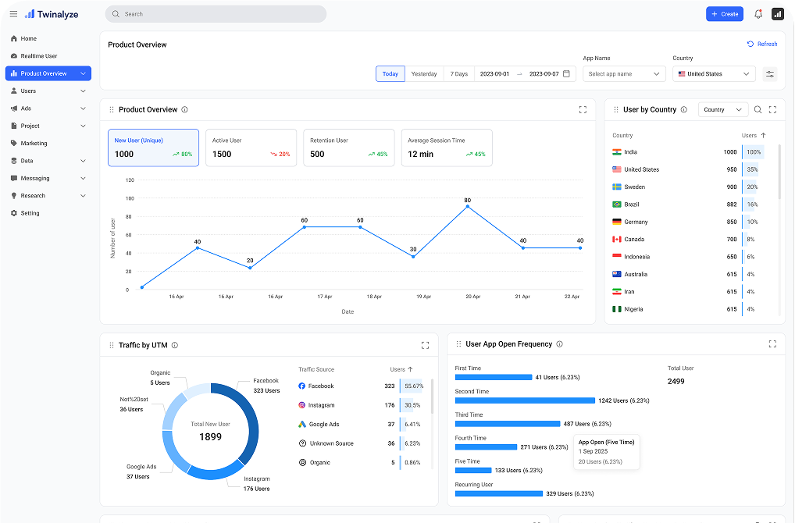Click the calendar icon in date range

(567, 74)
